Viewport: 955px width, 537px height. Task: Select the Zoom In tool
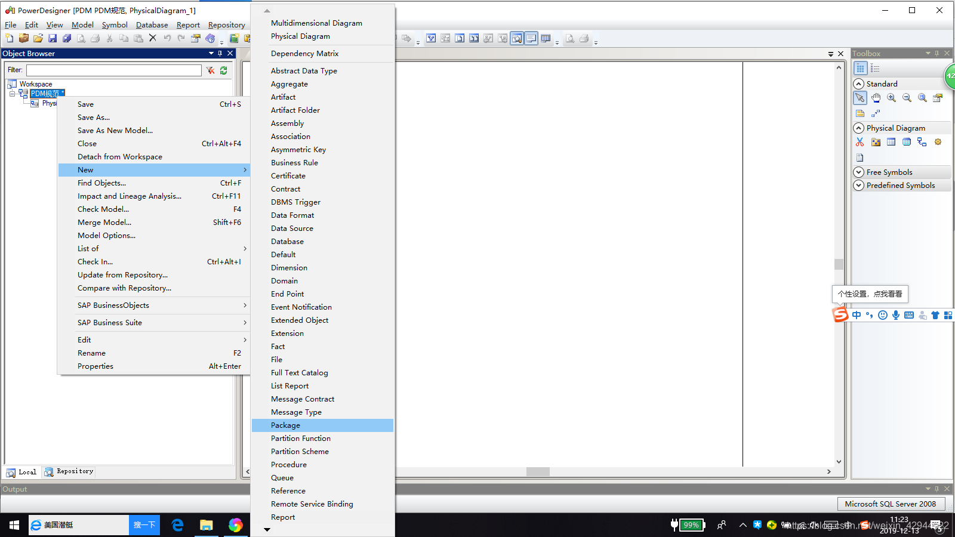[891, 98]
